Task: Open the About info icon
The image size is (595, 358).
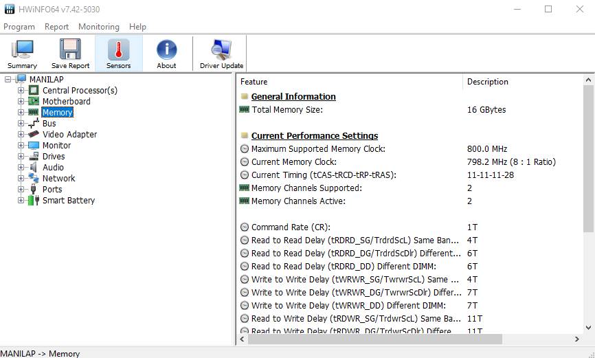Action: 166,49
